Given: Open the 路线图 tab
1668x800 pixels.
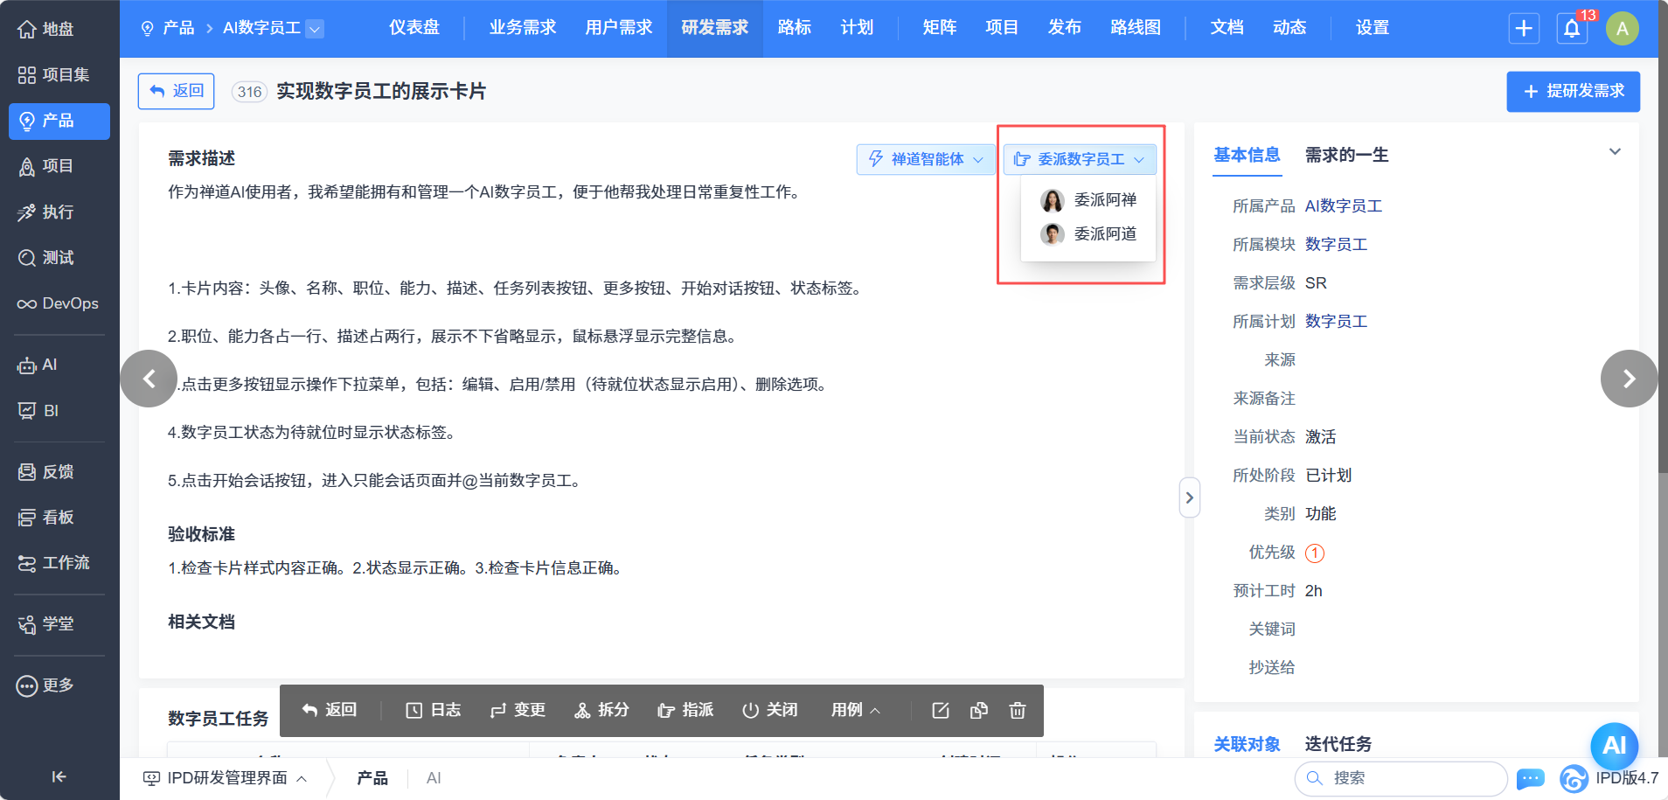Looking at the screenshot, I should tap(1136, 28).
